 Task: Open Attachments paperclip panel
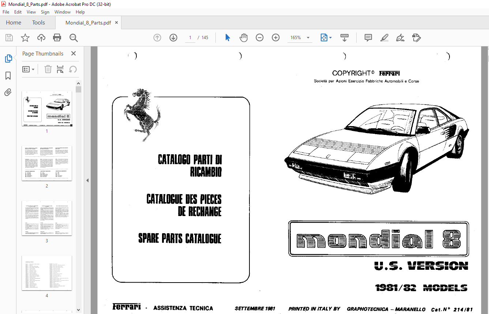(x=8, y=92)
